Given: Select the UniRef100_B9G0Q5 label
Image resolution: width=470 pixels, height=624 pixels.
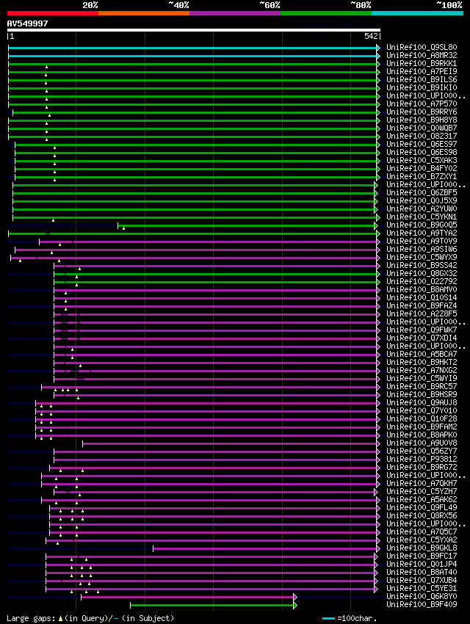Looking at the screenshot, I should (x=422, y=225).
